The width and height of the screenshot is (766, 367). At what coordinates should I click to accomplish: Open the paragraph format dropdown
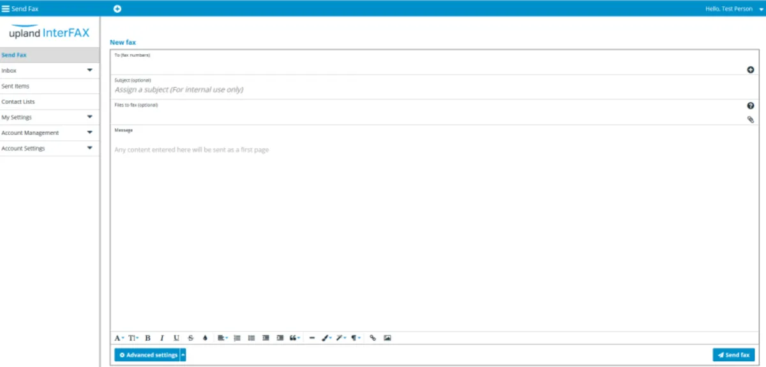coord(356,338)
